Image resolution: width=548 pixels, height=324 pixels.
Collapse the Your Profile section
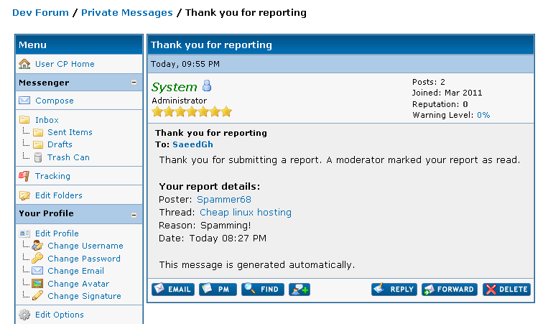[134, 215]
